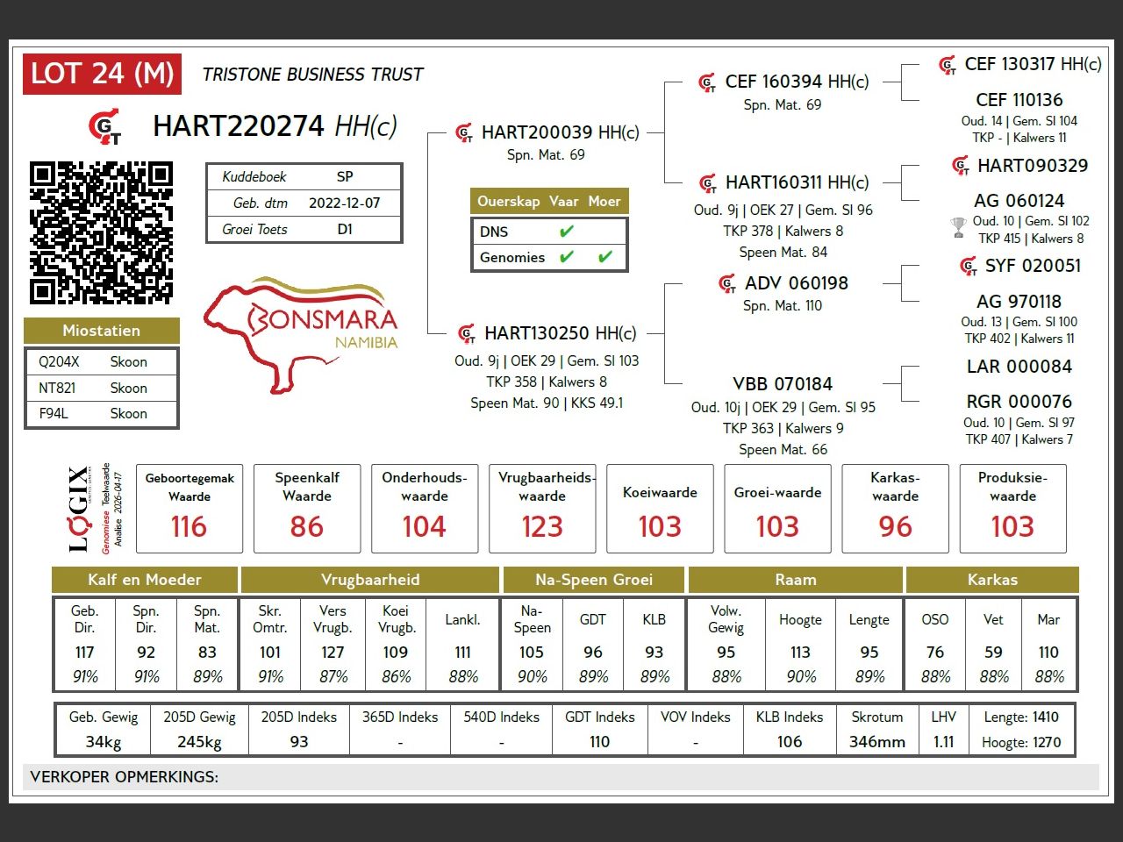This screenshot has height=842, width=1123.
Task: Click the Skrotum value 346mm
Action: point(877,742)
